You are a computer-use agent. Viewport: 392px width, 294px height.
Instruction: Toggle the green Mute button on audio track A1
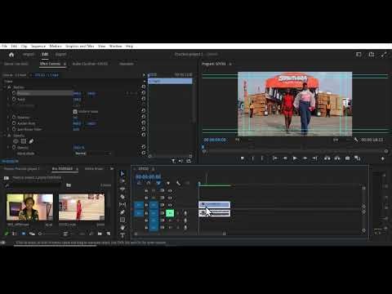coord(170,213)
